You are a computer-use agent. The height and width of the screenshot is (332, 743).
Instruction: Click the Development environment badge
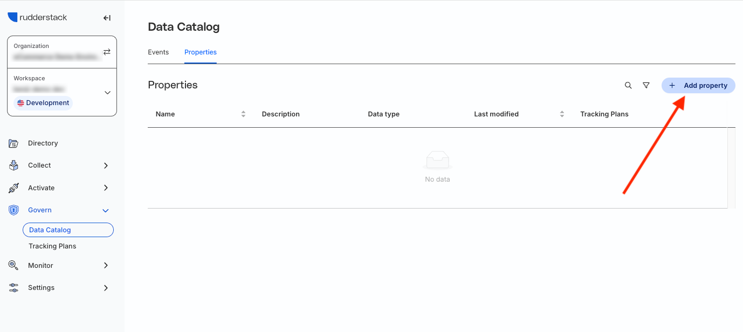tap(43, 103)
